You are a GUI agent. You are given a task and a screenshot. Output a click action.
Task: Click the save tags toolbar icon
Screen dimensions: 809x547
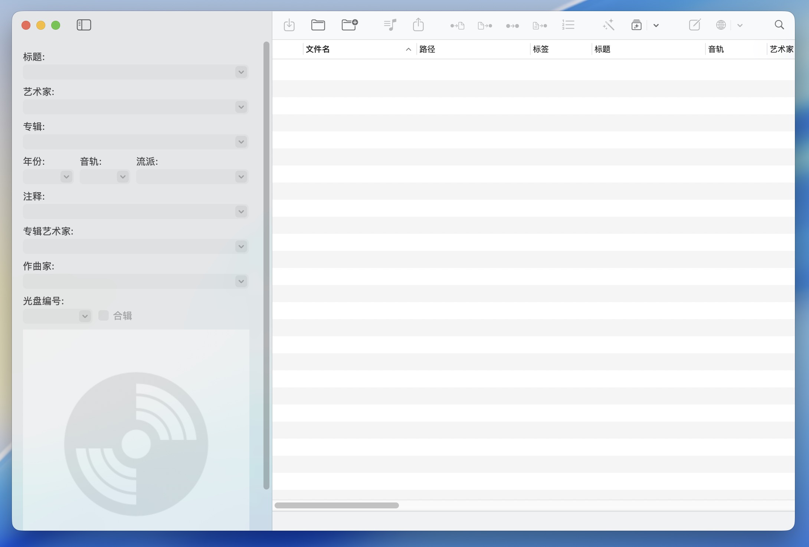(289, 25)
